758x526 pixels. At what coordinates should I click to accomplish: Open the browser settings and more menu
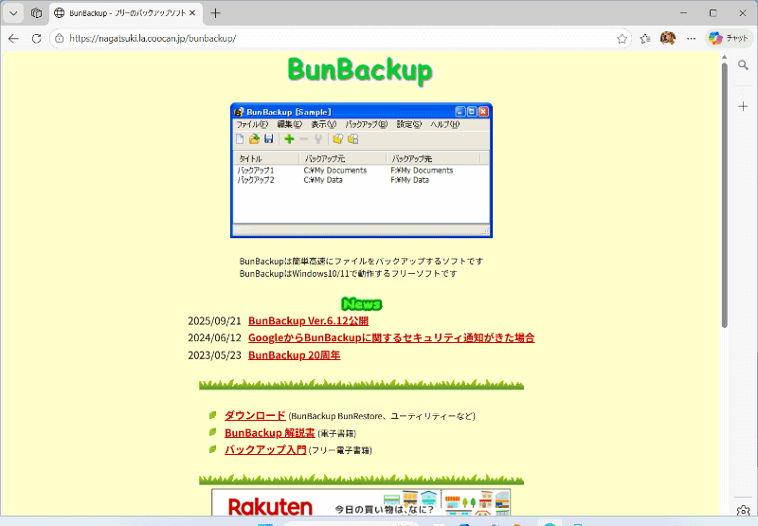[692, 39]
